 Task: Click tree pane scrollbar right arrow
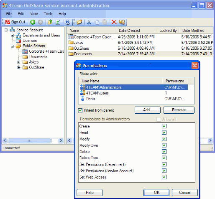pos(61,140)
